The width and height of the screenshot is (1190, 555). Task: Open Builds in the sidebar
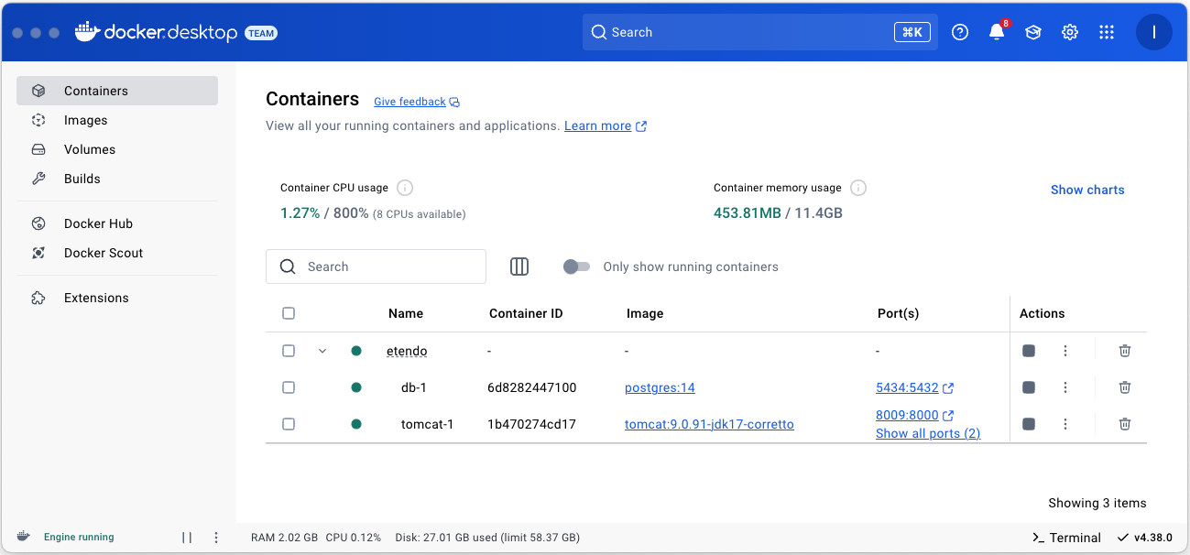point(117,179)
